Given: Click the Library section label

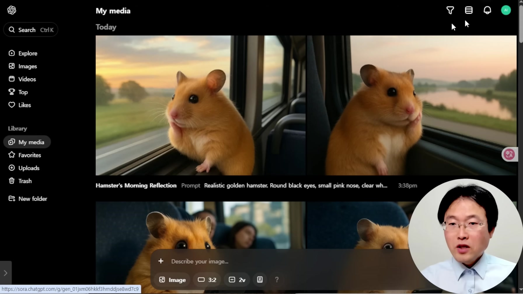Looking at the screenshot, I should 18,128.
